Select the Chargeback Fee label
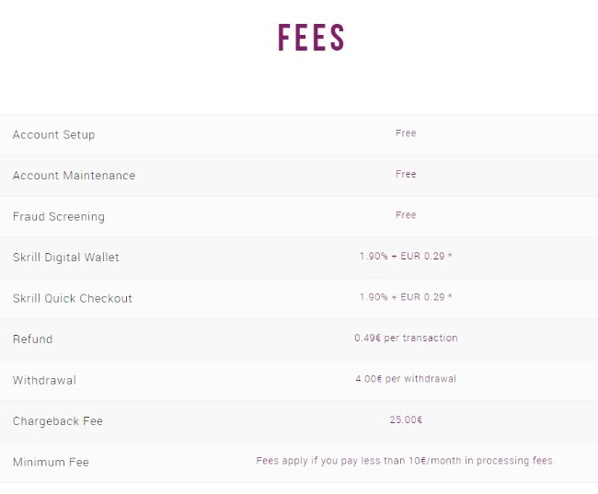The width and height of the screenshot is (598, 494). click(58, 421)
